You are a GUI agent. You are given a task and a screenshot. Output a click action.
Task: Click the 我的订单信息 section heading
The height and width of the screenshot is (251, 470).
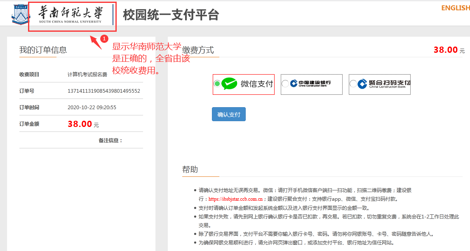[43, 50]
